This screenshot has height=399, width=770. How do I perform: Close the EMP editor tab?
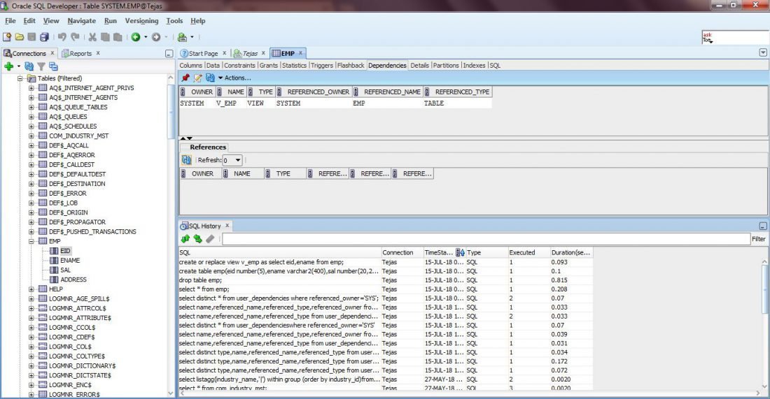[300, 53]
